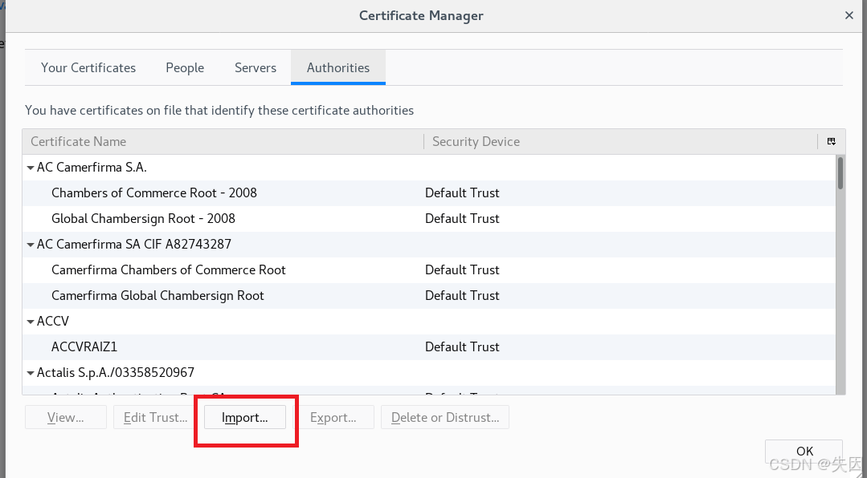Close the Certificate Manager dialog
Image resolution: width=867 pixels, height=478 pixels.
849,15
